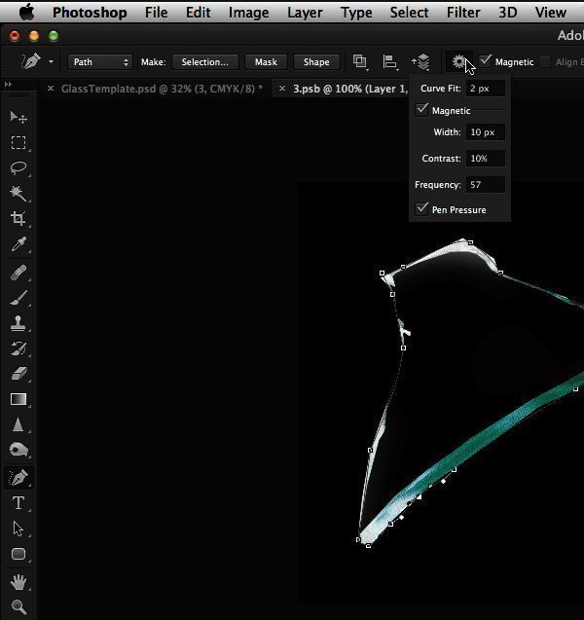Open the Layer menu
The height and width of the screenshot is (620, 584).
click(x=305, y=13)
